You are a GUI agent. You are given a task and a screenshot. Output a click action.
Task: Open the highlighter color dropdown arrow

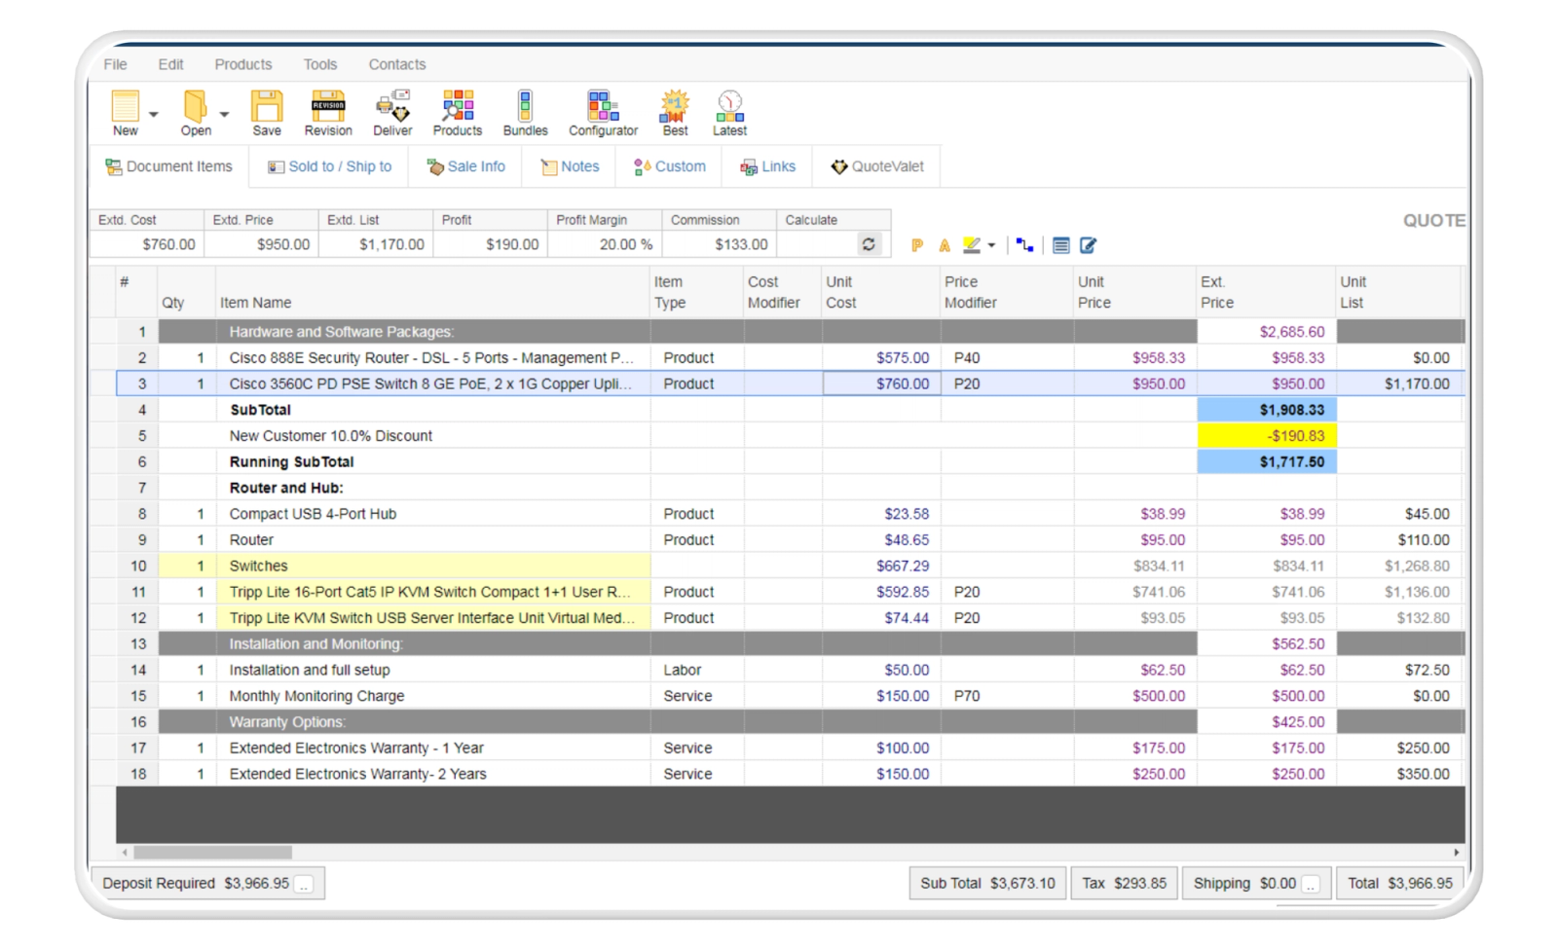coord(991,245)
